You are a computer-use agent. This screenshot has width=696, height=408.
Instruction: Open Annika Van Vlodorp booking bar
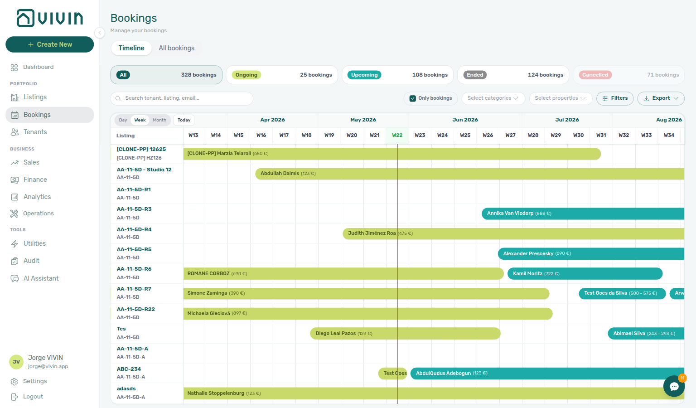pyautogui.click(x=583, y=214)
